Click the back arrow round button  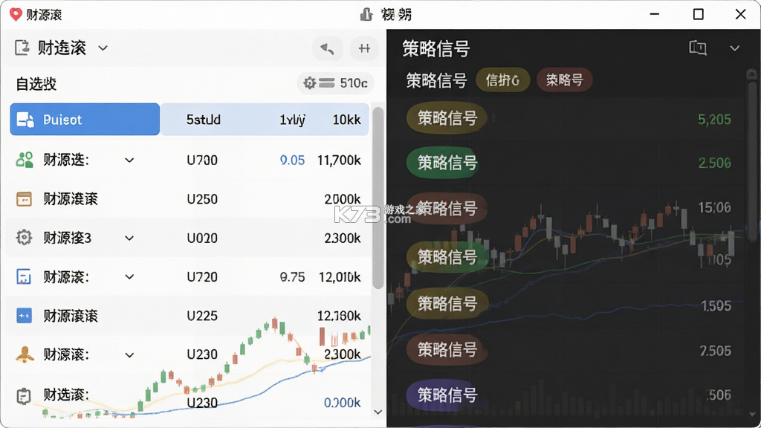[327, 48]
